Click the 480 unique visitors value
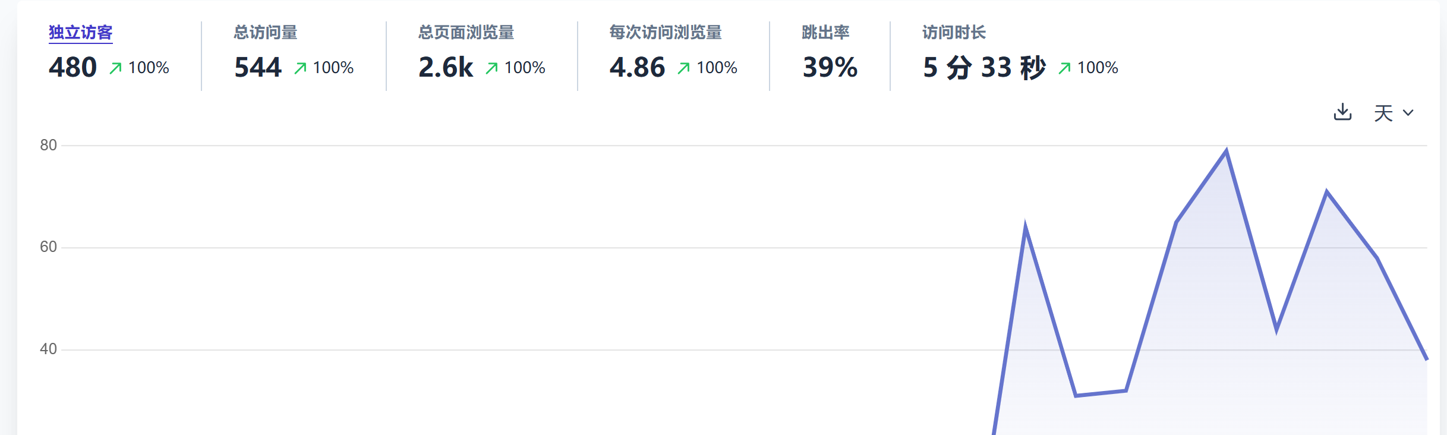 tap(73, 67)
